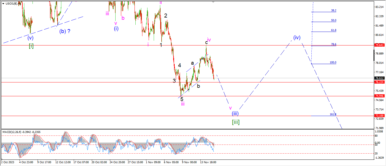The height and width of the screenshot is (166, 386).
Task: Select the 61.8 Fibonacci level label
Action: coord(333,30)
